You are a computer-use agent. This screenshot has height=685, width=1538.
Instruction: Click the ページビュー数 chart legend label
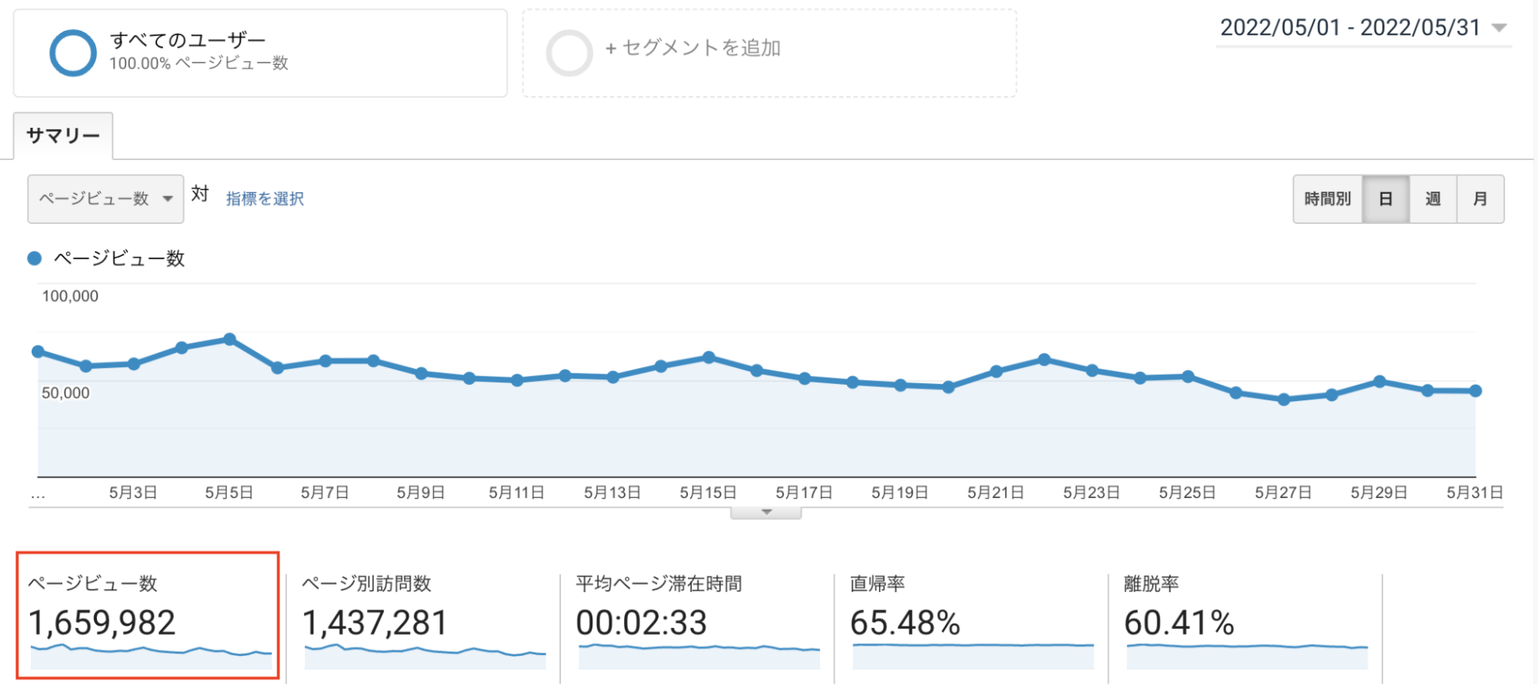pyautogui.click(x=119, y=259)
